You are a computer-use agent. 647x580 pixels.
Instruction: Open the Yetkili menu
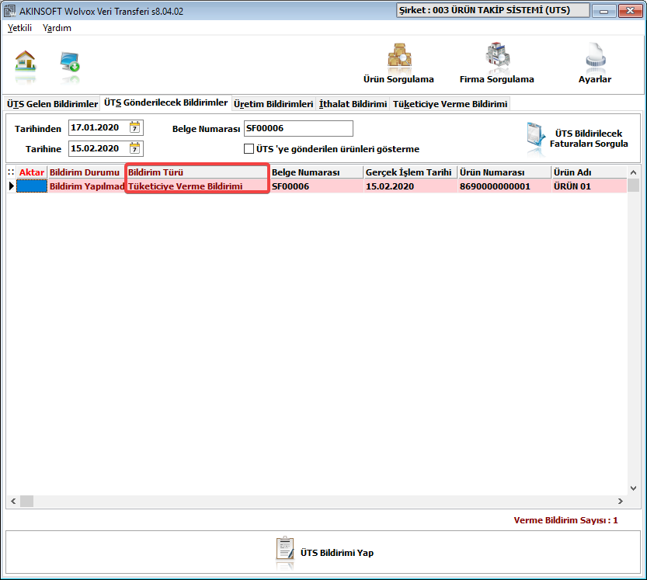[20, 28]
